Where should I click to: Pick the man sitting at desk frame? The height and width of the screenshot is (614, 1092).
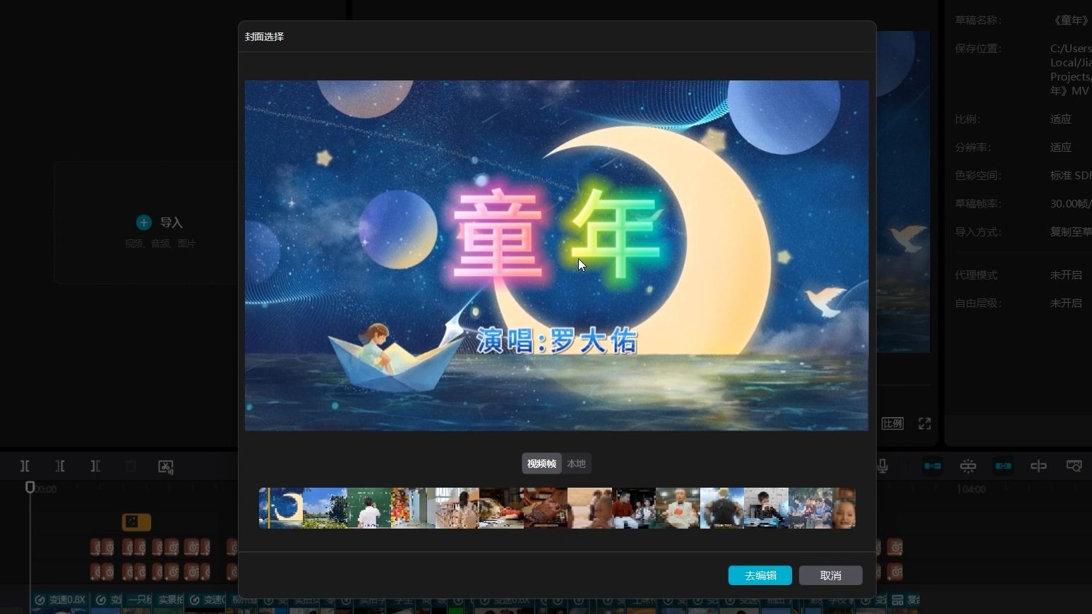coord(766,508)
